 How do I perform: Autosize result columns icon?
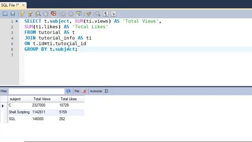tap(106, 91)
